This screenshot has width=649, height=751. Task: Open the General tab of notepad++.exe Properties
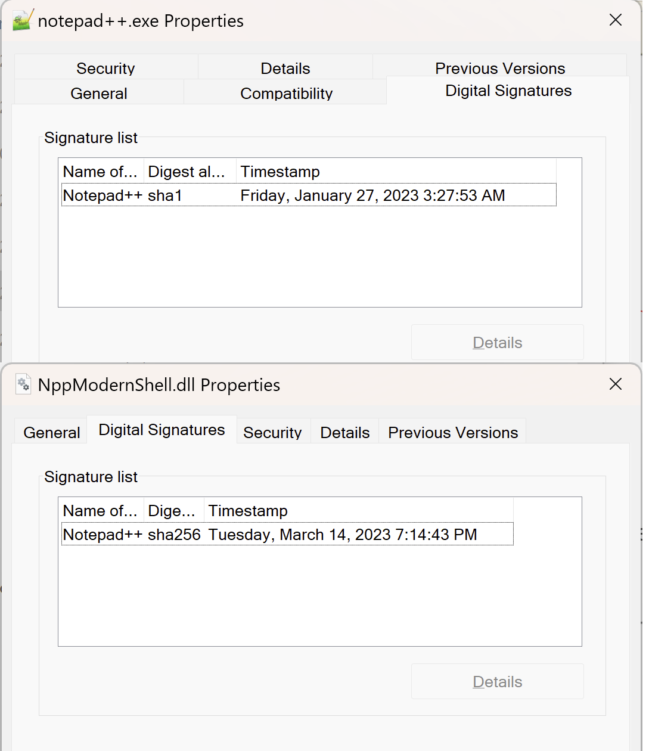pyautogui.click(x=98, y=93)
